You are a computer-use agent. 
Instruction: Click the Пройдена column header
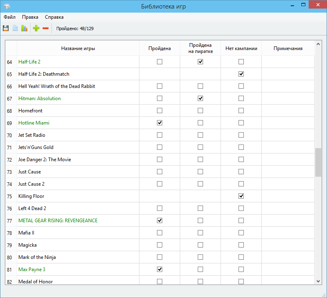pyautogui.click(x=159, y=48)
